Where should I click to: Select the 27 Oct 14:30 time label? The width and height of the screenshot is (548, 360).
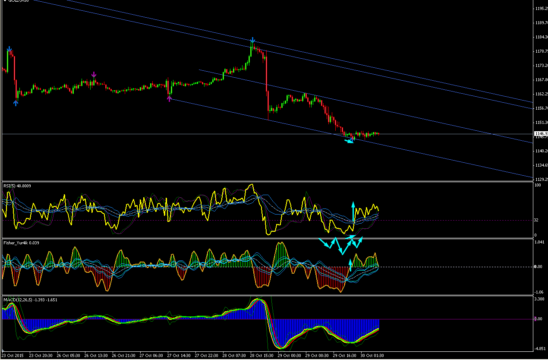[x=180, y=355]
